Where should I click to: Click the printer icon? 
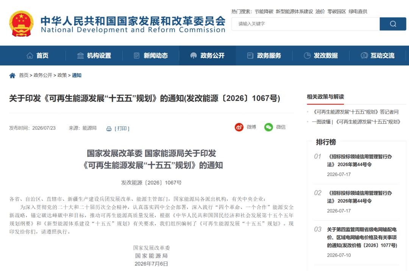109,129
